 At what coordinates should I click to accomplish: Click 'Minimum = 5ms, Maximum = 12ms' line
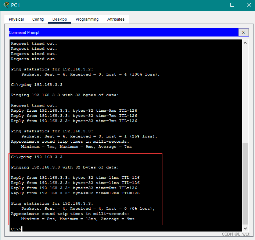78,219
